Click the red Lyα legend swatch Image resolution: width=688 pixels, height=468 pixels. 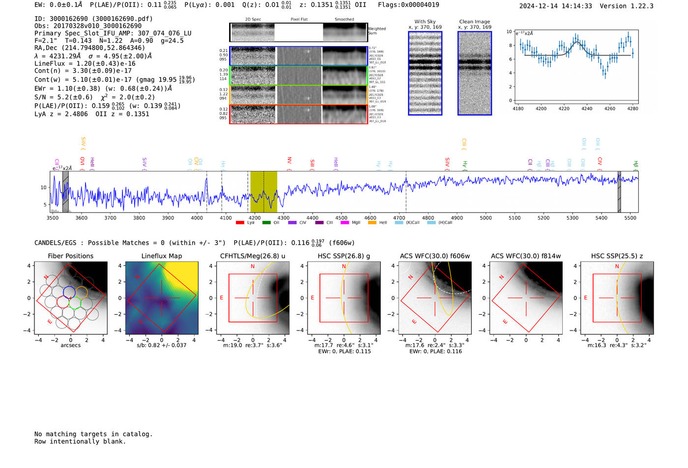coord(240,223)
